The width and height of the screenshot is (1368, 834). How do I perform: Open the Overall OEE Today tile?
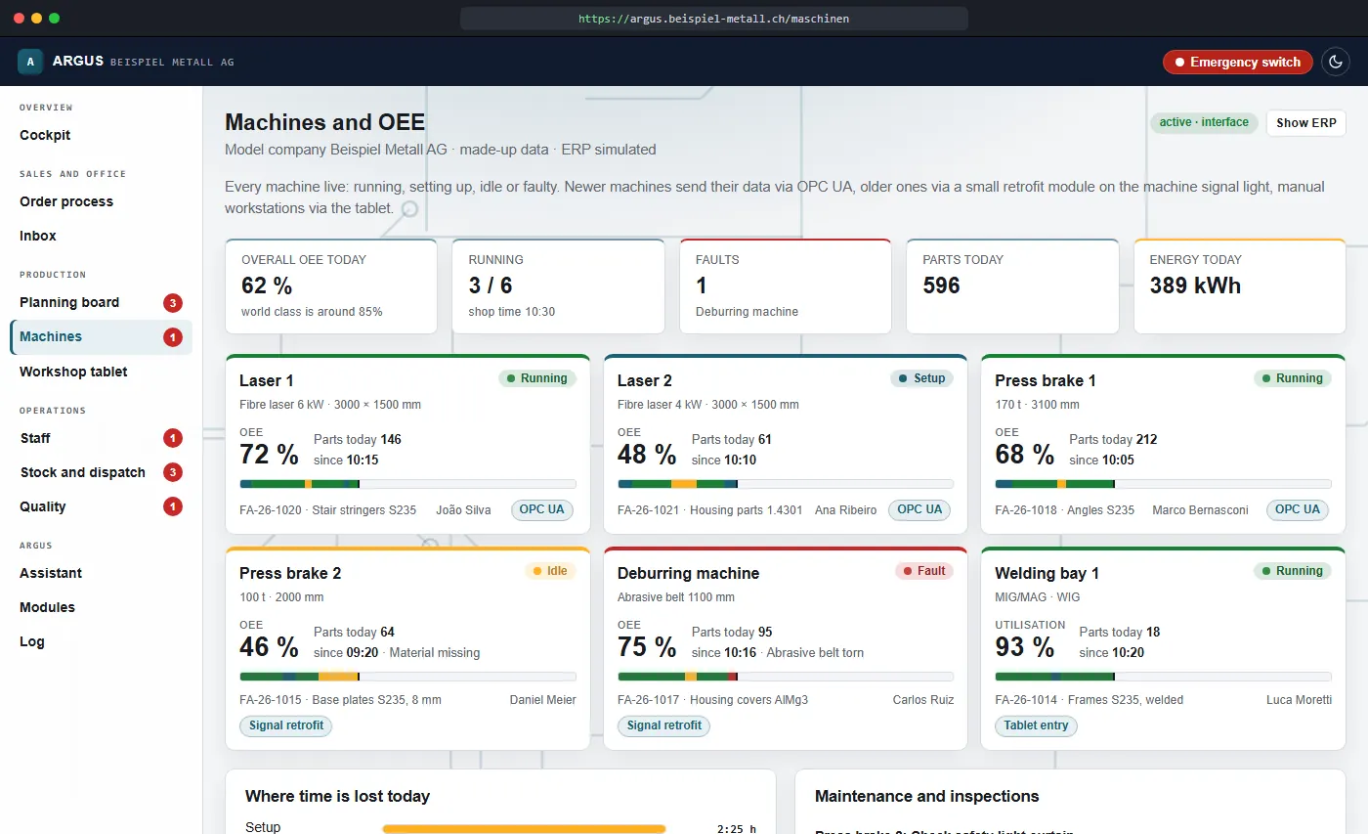coord(331,286)
